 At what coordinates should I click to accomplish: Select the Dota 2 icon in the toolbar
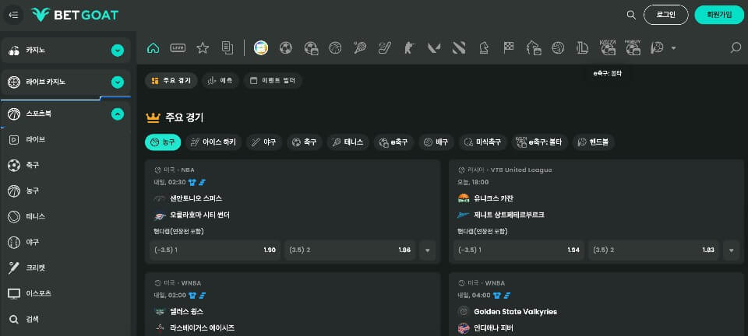pos(459,47)
